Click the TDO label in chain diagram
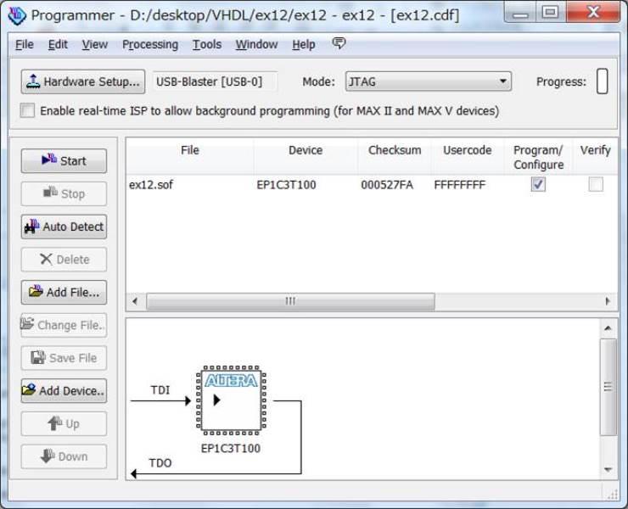The height and width of the screenshot is (509, 628). [x=160, y=463]
